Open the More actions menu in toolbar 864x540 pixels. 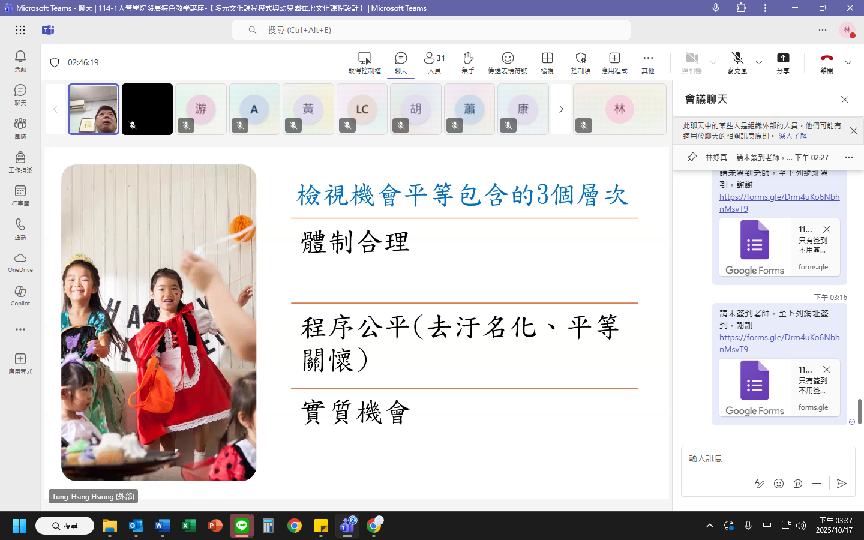pyautogui.click(x=648, y=62)
